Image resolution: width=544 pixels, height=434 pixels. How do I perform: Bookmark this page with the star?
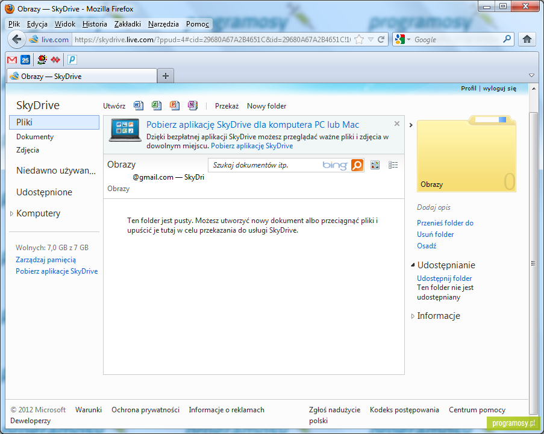click(359, 39)
